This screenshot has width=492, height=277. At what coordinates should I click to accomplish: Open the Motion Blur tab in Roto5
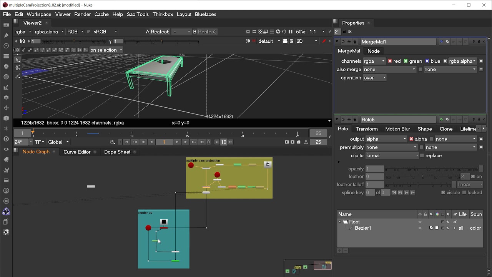point(397,129)
